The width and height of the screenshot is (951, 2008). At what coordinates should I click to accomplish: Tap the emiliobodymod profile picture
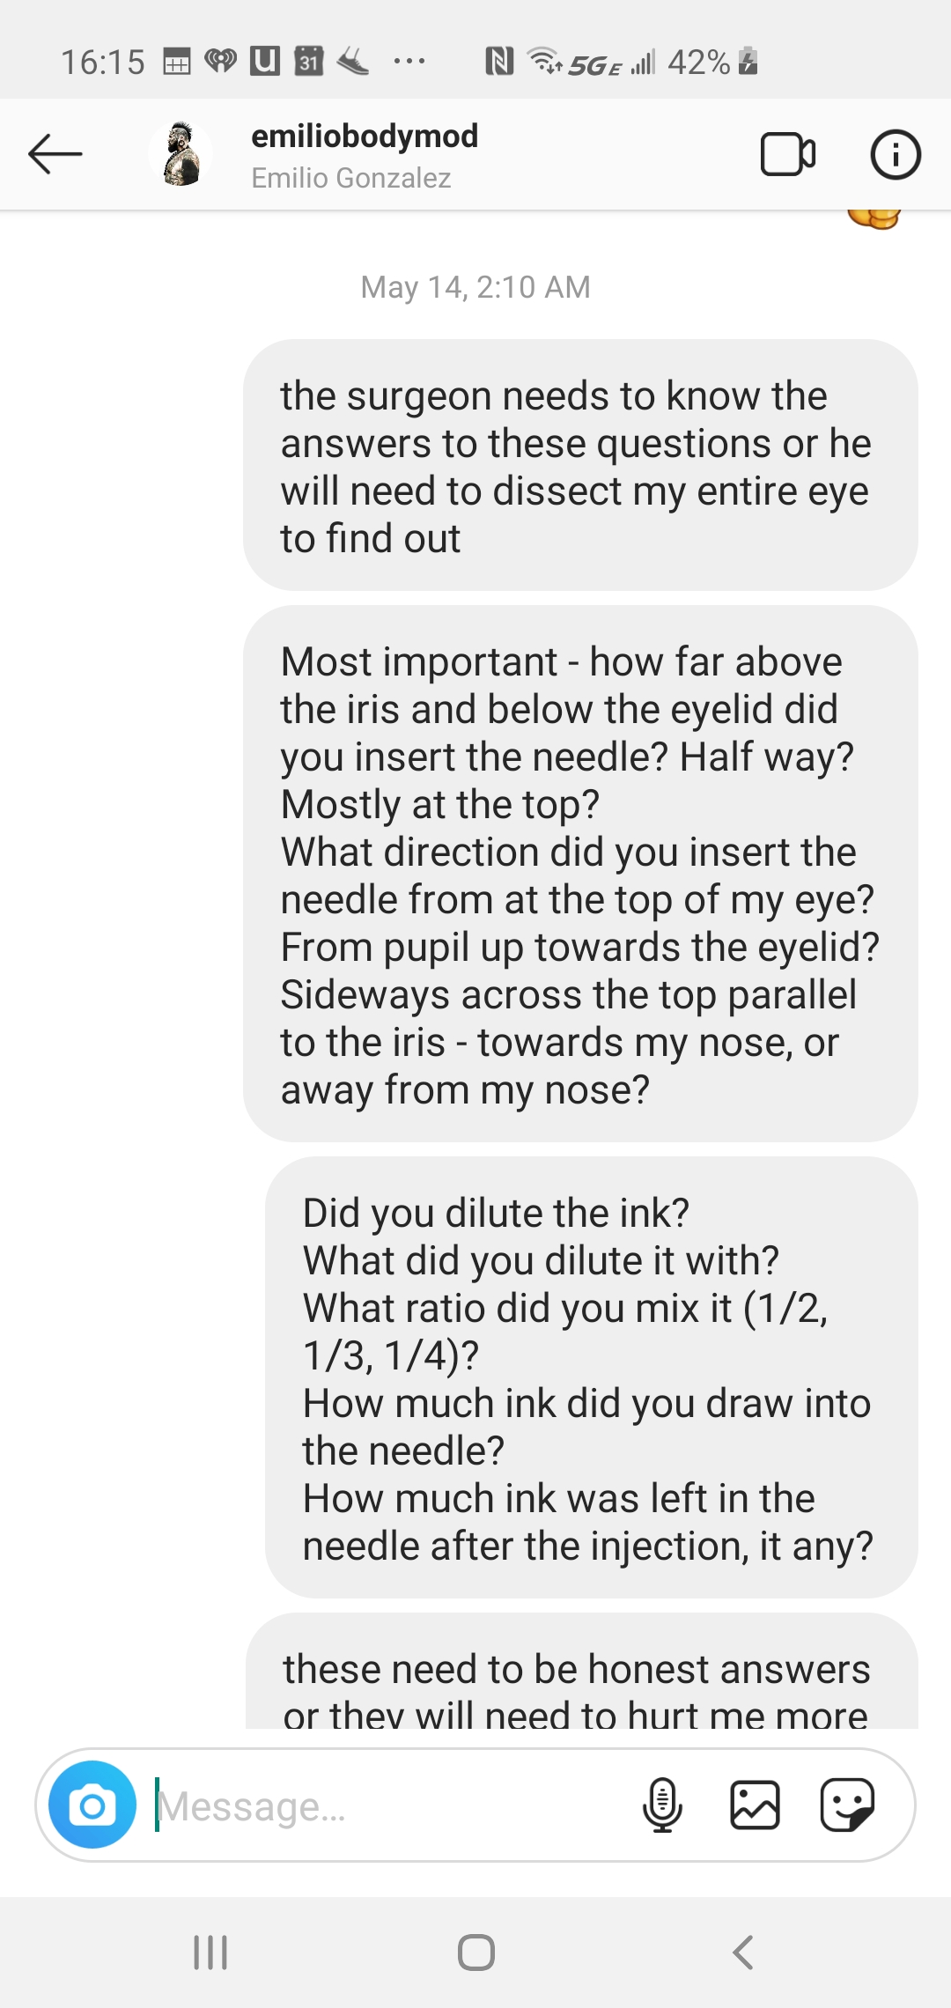pos(181,155)
